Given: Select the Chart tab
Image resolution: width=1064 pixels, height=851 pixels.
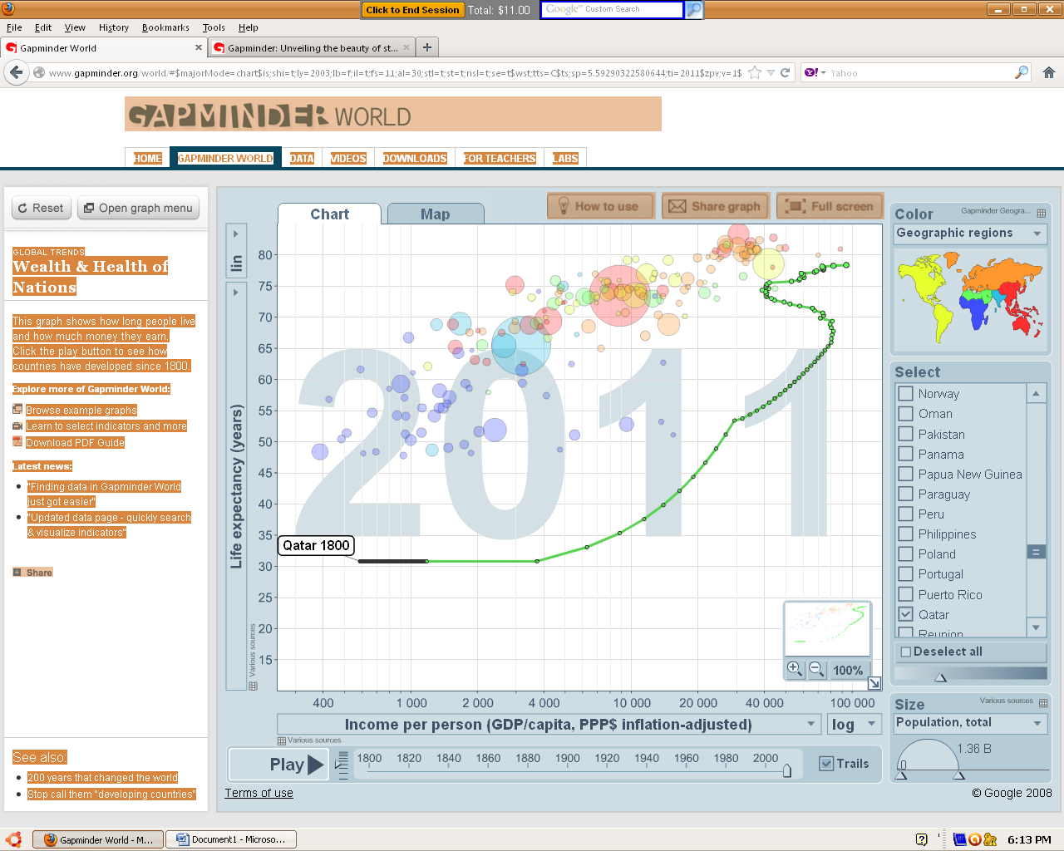Looking at the screenshot, I should point(329,214).
